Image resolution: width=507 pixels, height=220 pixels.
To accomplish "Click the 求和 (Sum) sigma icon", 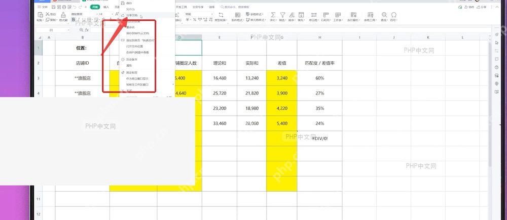I will click(x=273, y=15).
